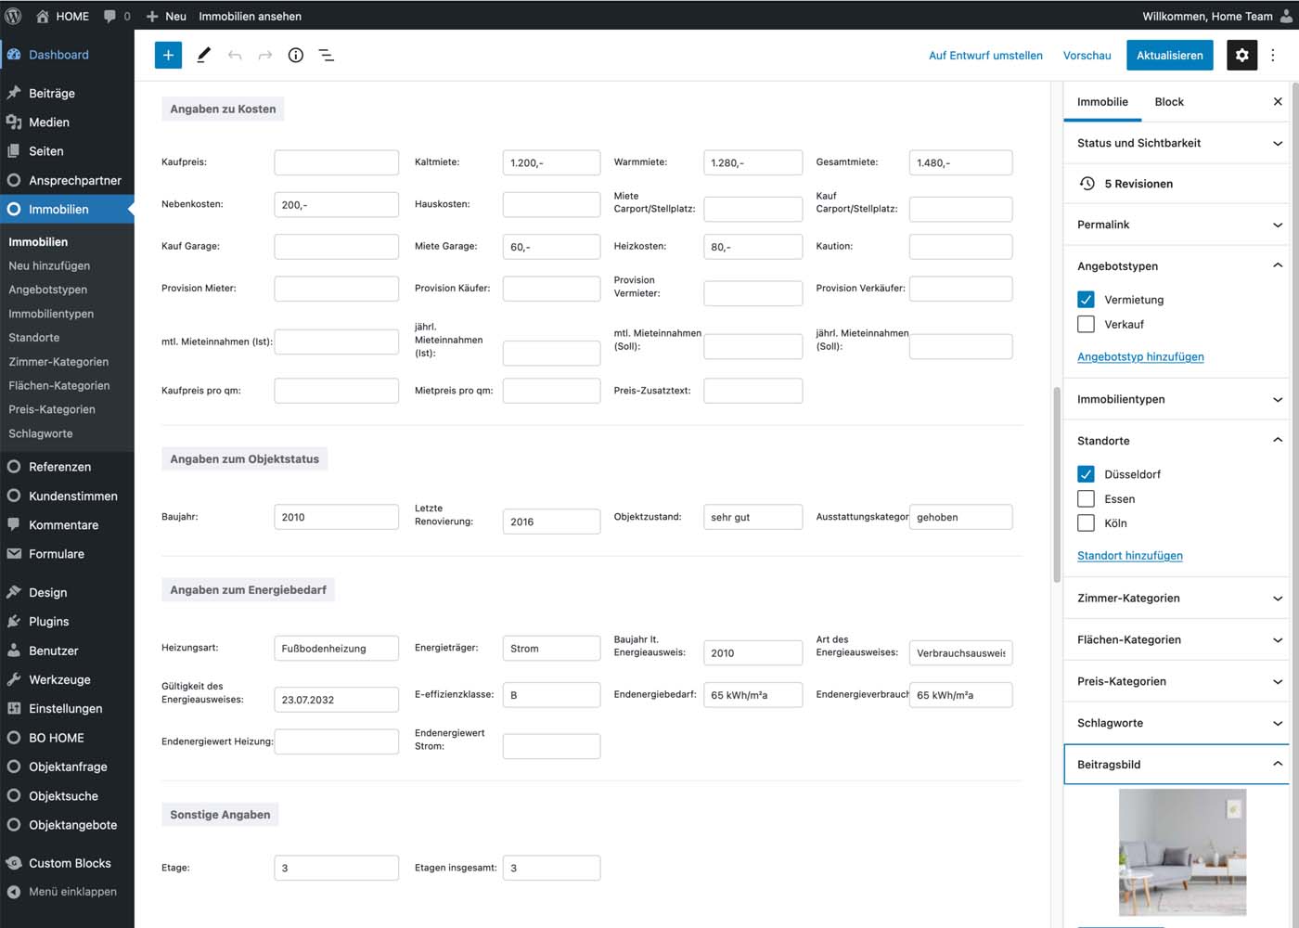Click the undo arrow icon
Image resolution: width=1299 pixels, height=928 pixels.
pyautogui.click(x=235, y=55)
